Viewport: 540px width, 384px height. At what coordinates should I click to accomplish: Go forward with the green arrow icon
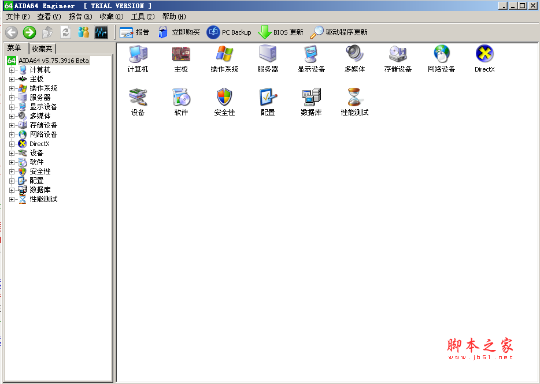click(x=29, y=32)
